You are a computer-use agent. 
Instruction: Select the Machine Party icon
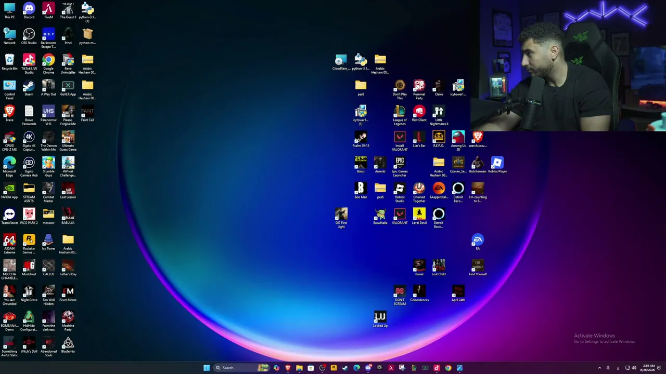click(68, 322)
